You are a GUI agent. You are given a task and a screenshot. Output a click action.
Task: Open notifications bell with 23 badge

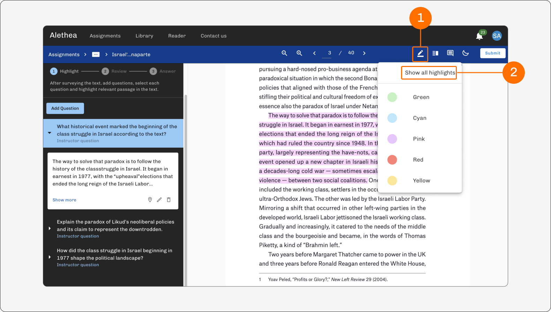tap(480, 35)
